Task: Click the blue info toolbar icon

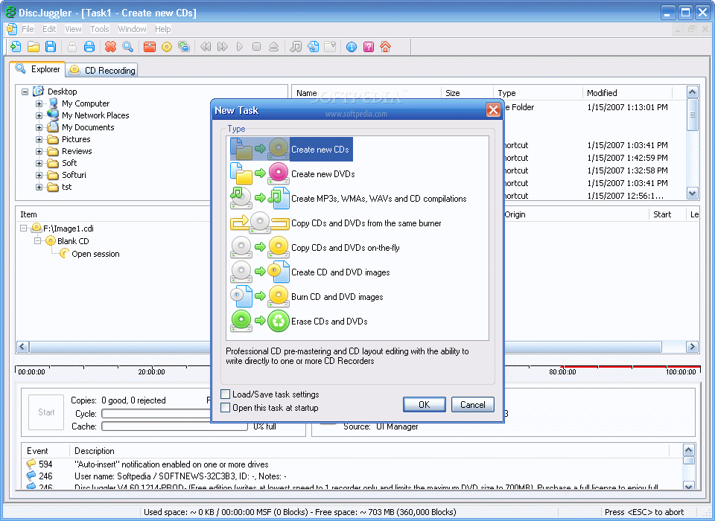Action: 351,46
